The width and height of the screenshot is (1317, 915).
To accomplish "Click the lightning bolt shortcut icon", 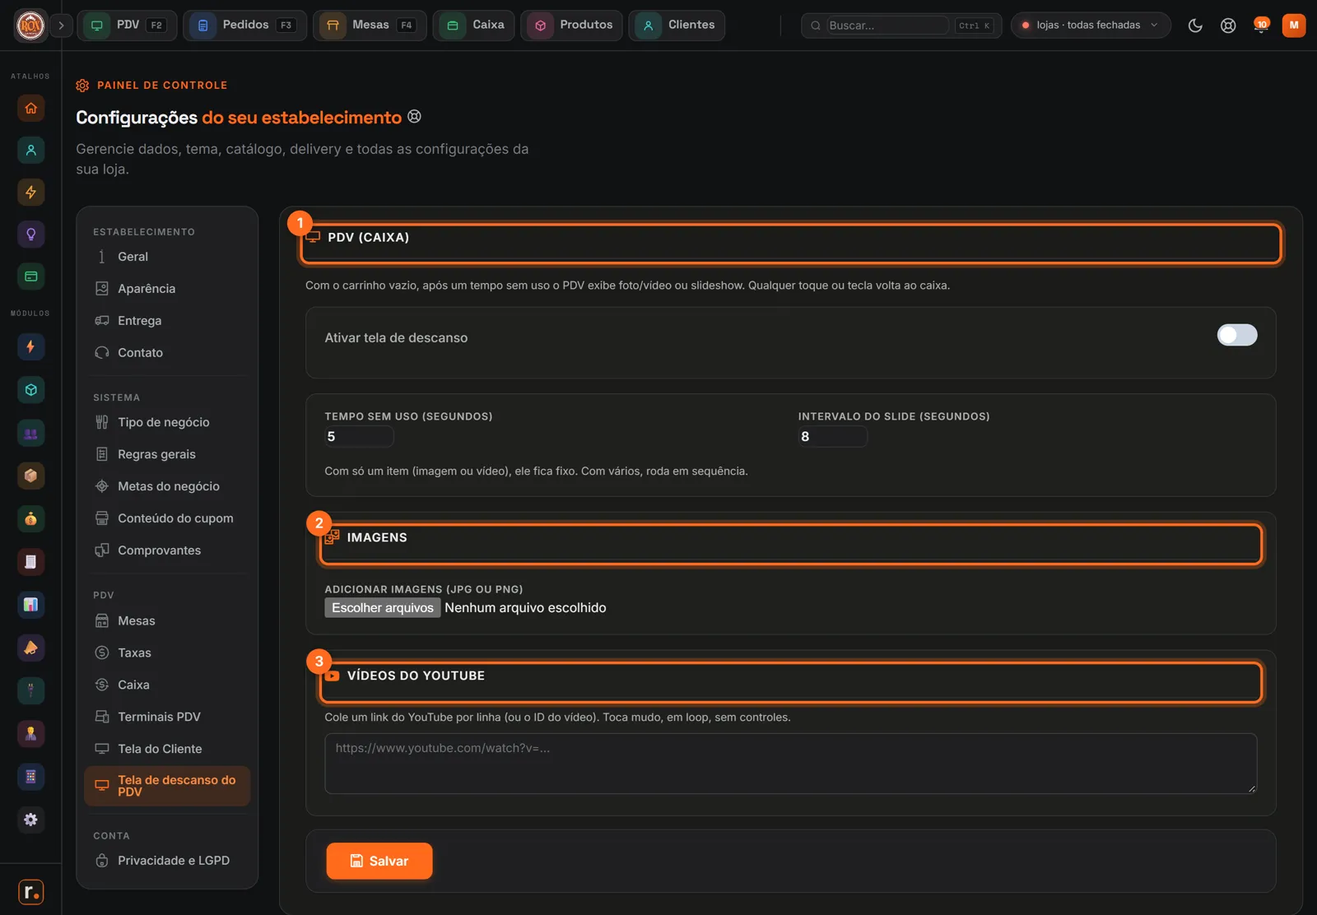I will (30, 193).
